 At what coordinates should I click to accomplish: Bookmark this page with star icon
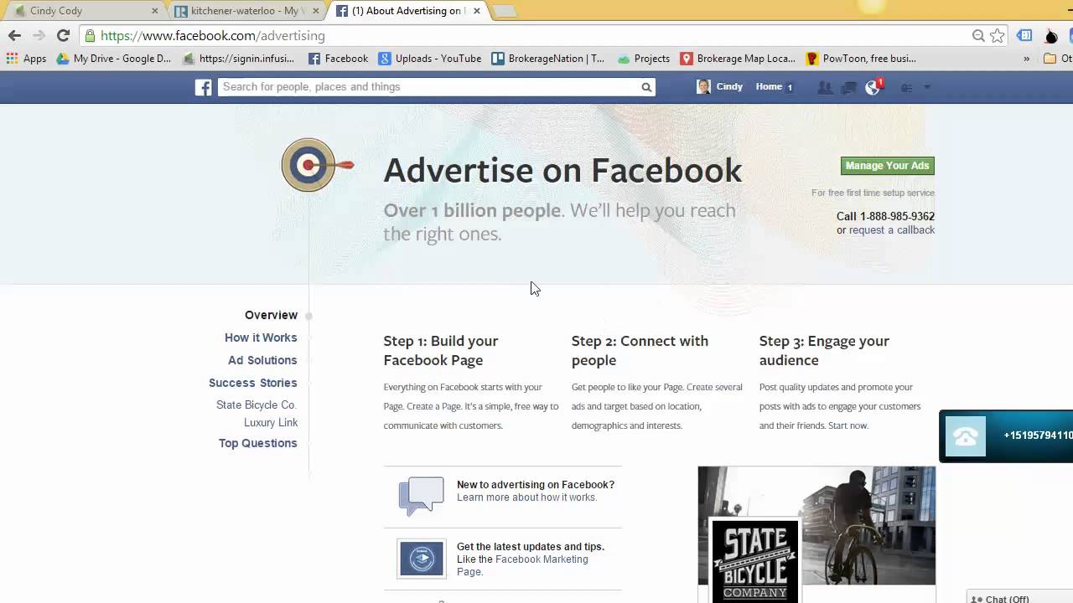[997, 36]
